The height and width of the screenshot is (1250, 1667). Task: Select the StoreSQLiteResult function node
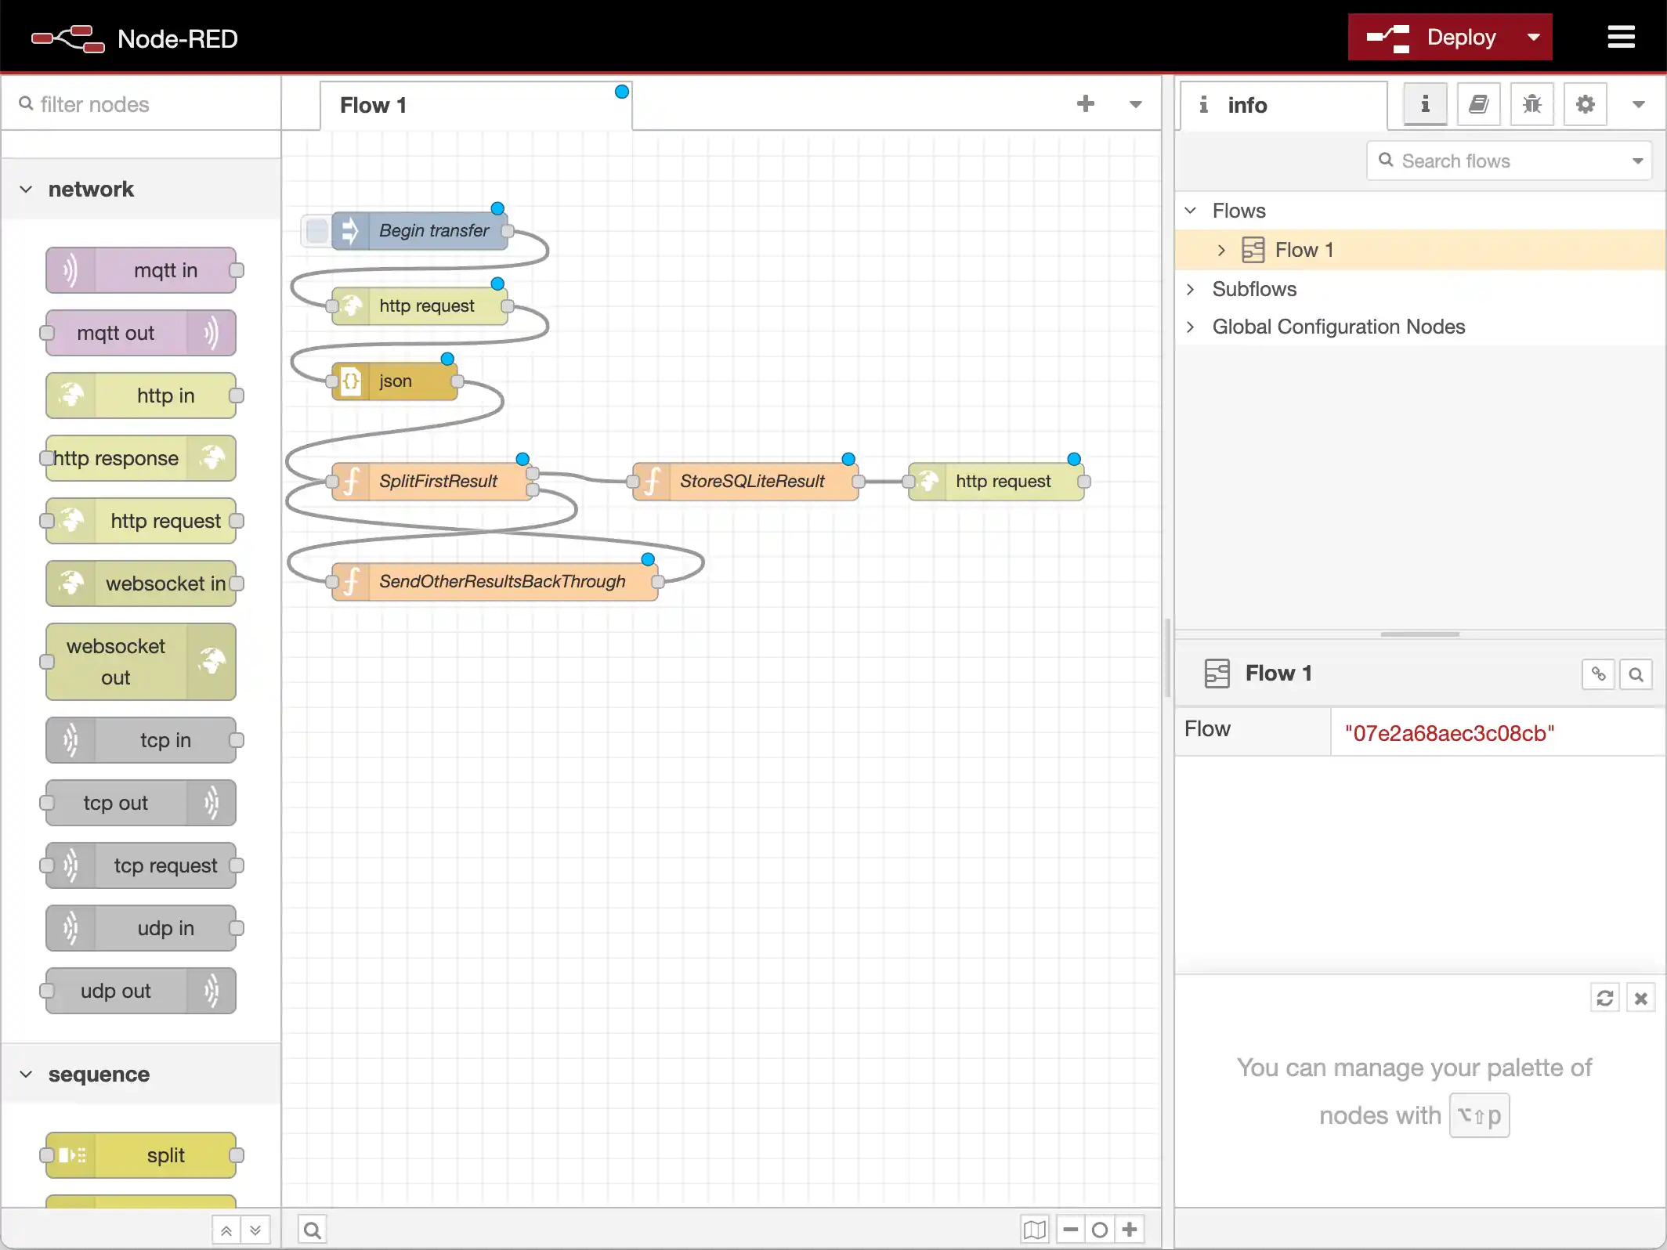[x=750, y=481]
